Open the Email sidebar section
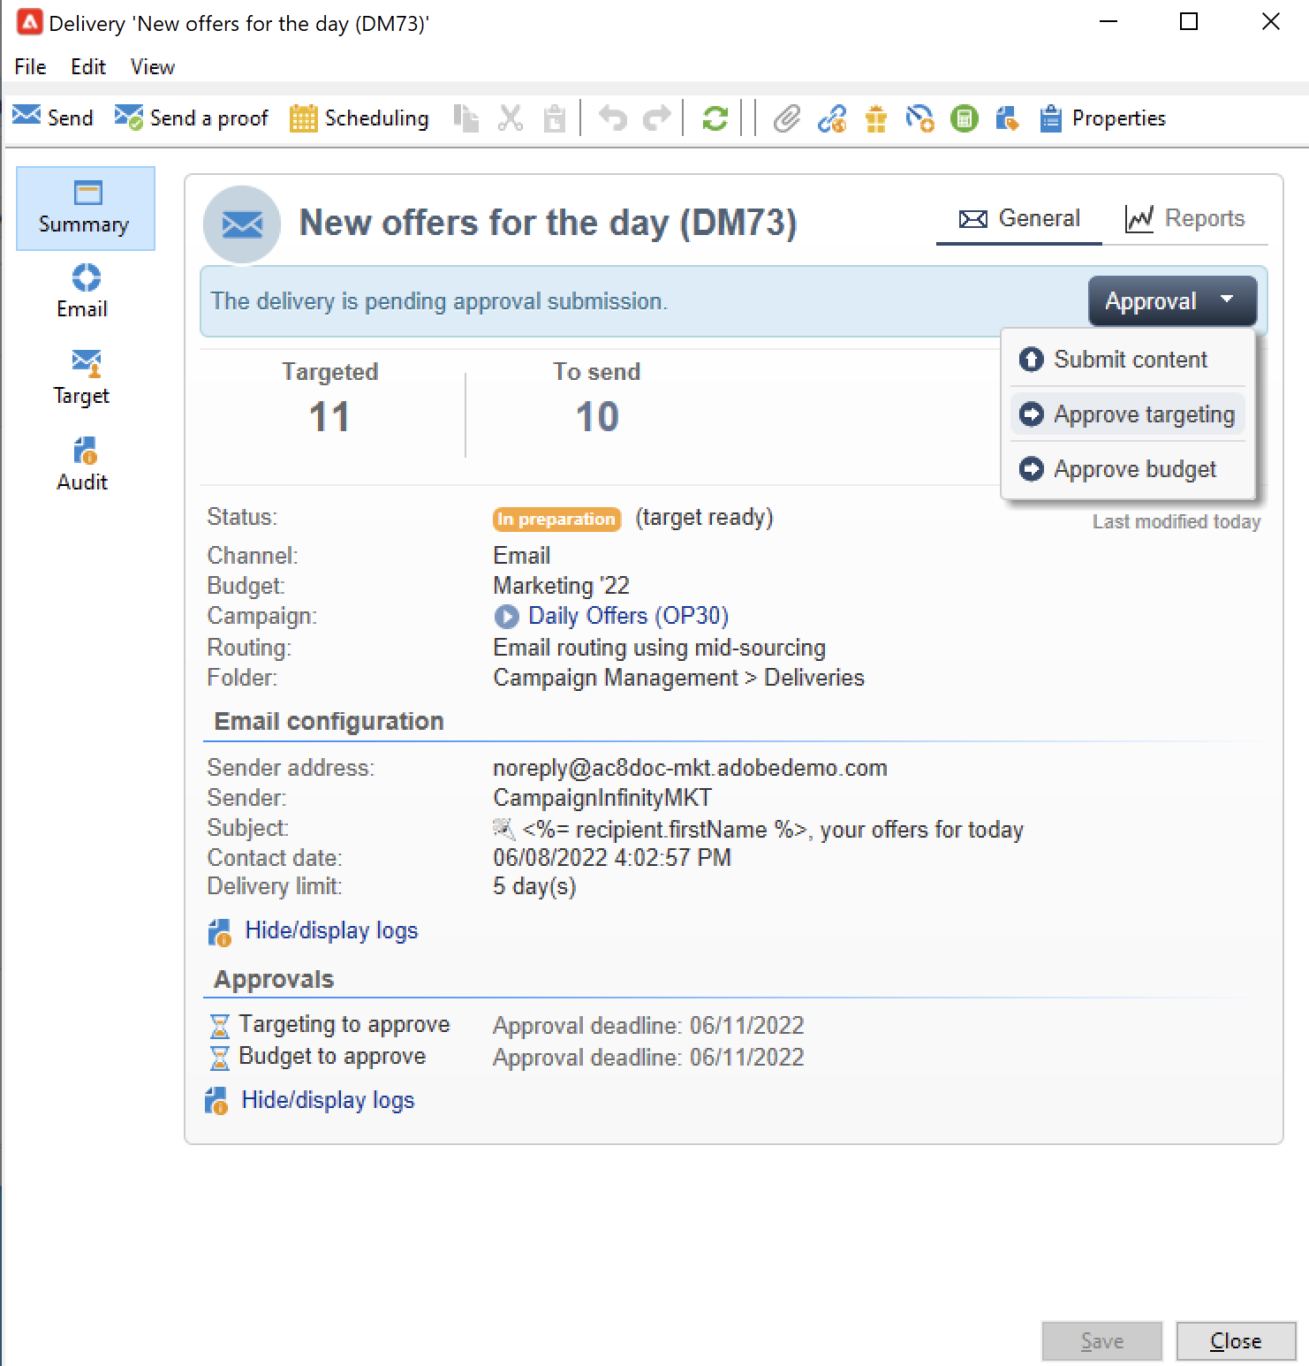 82,292
